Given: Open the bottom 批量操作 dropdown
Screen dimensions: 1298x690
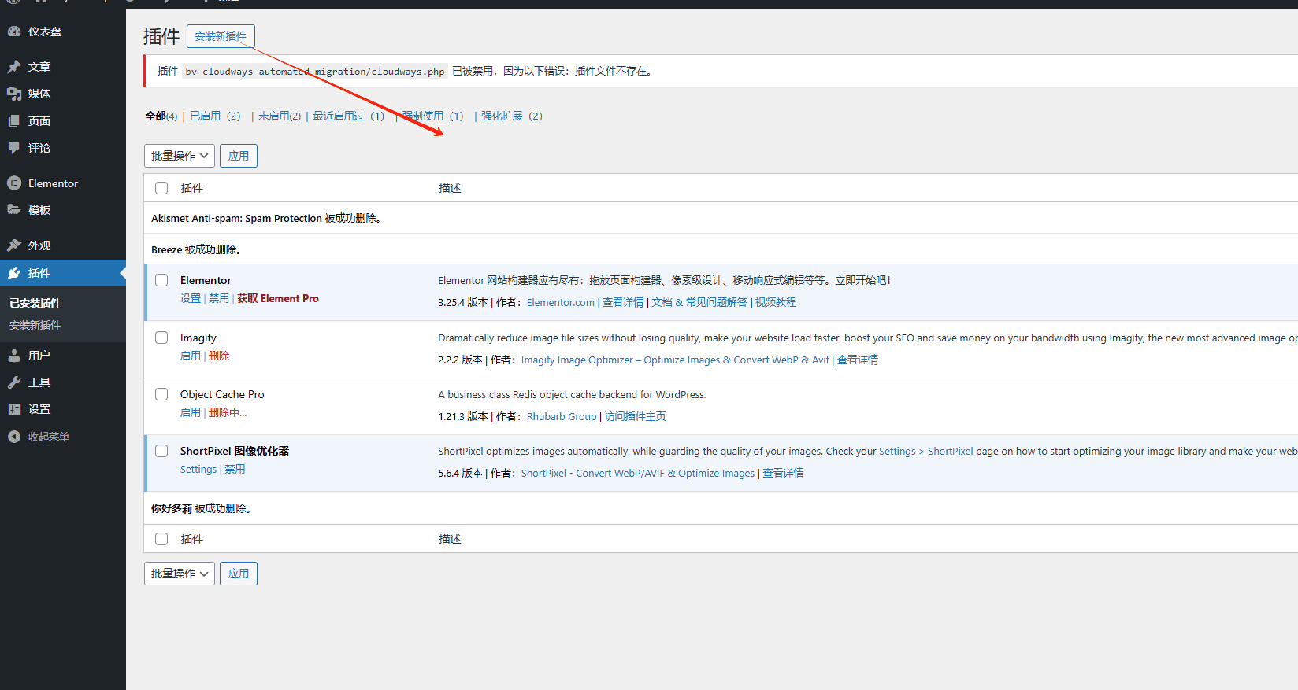Looking at the screenshot, I should (180, 574).
